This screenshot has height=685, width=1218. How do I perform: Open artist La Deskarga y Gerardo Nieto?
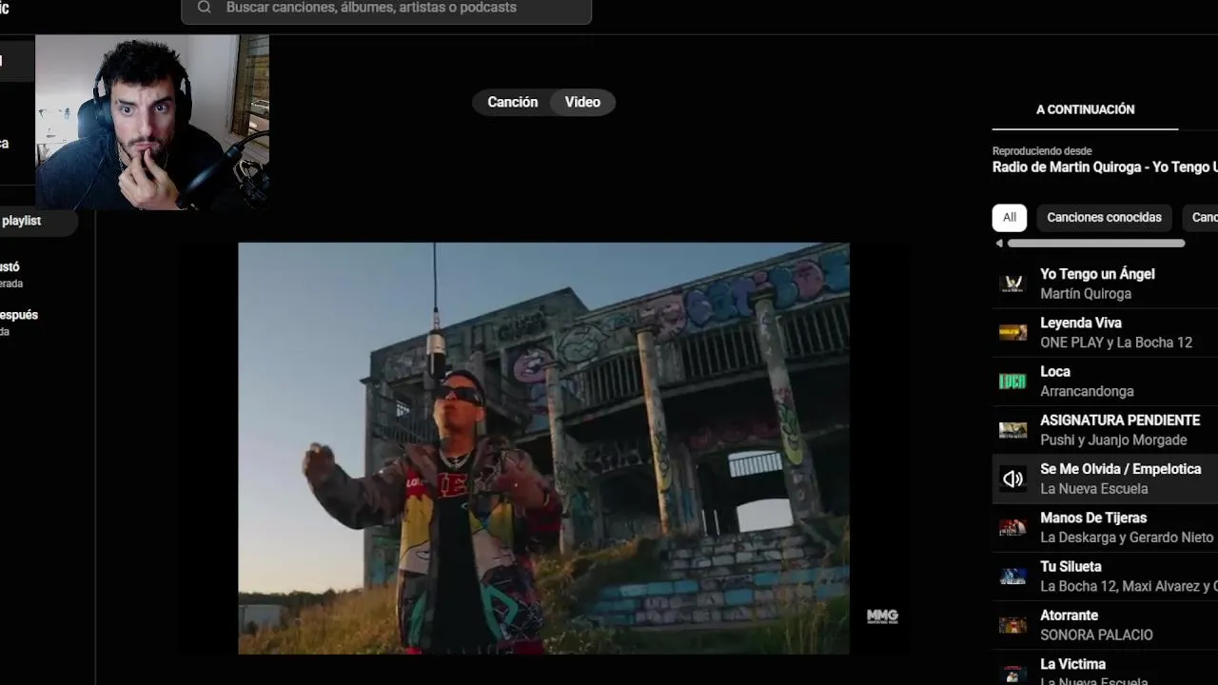[x=1127, y=538]
